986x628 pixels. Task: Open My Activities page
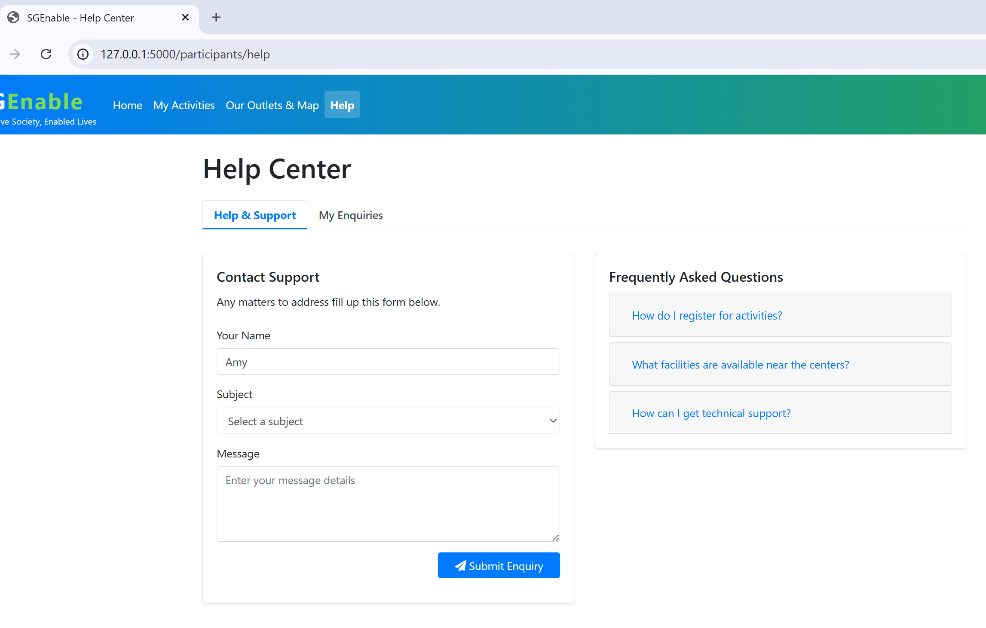[x=184, y=105]
